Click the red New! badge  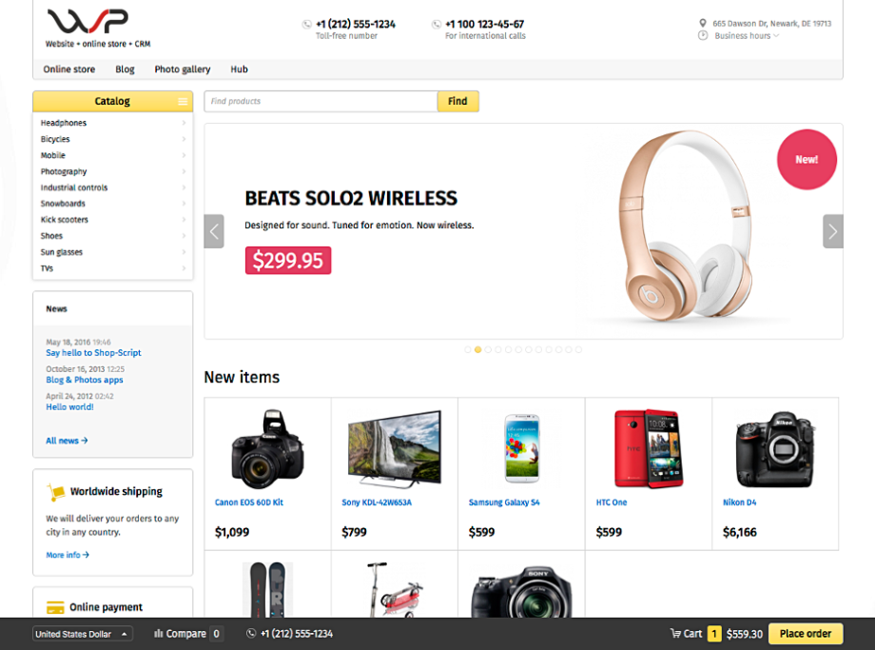(x=807, y=159)
